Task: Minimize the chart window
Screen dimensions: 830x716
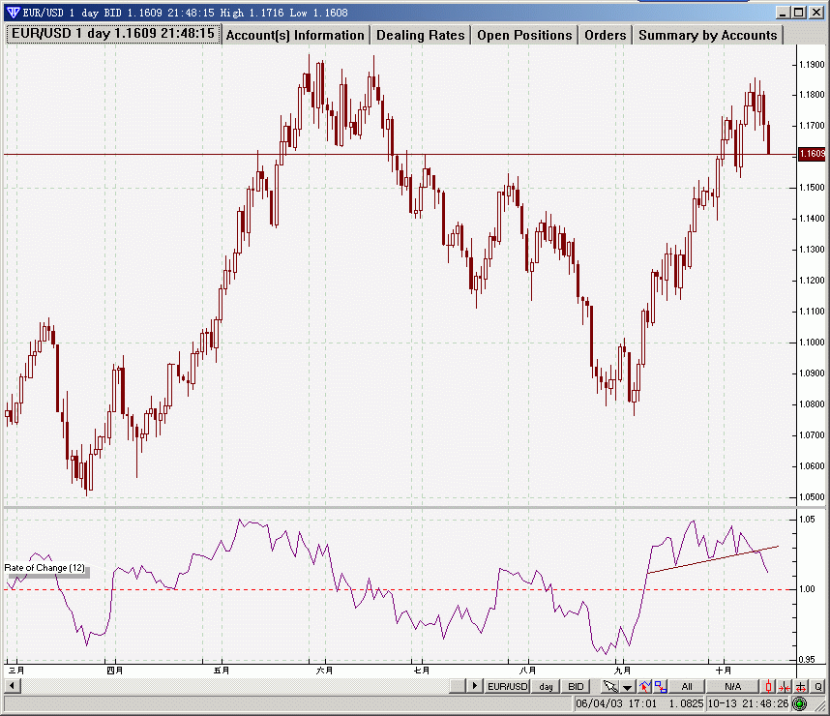Action: 785,13
